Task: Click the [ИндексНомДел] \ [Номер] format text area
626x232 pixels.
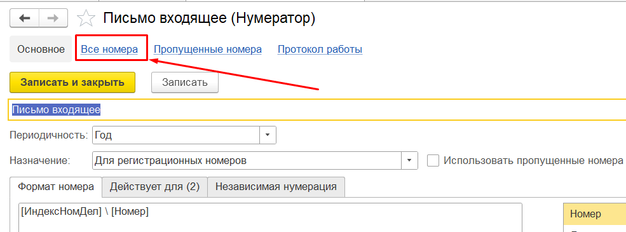Action: tap(270, 217)
